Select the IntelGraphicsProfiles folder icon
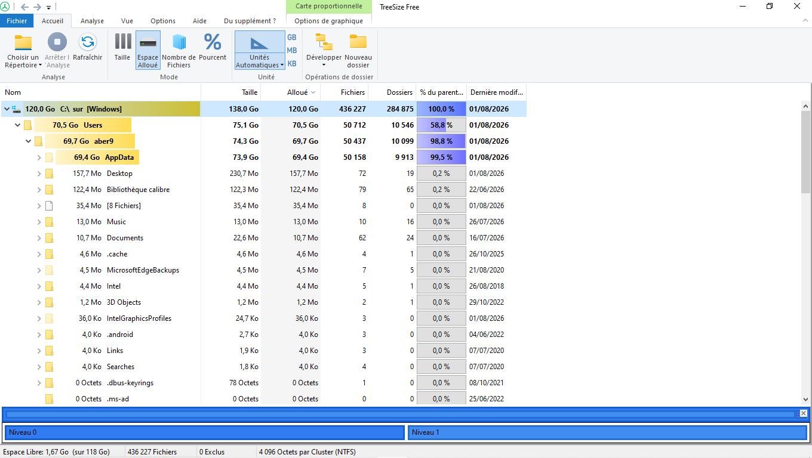 pos(49,318)
